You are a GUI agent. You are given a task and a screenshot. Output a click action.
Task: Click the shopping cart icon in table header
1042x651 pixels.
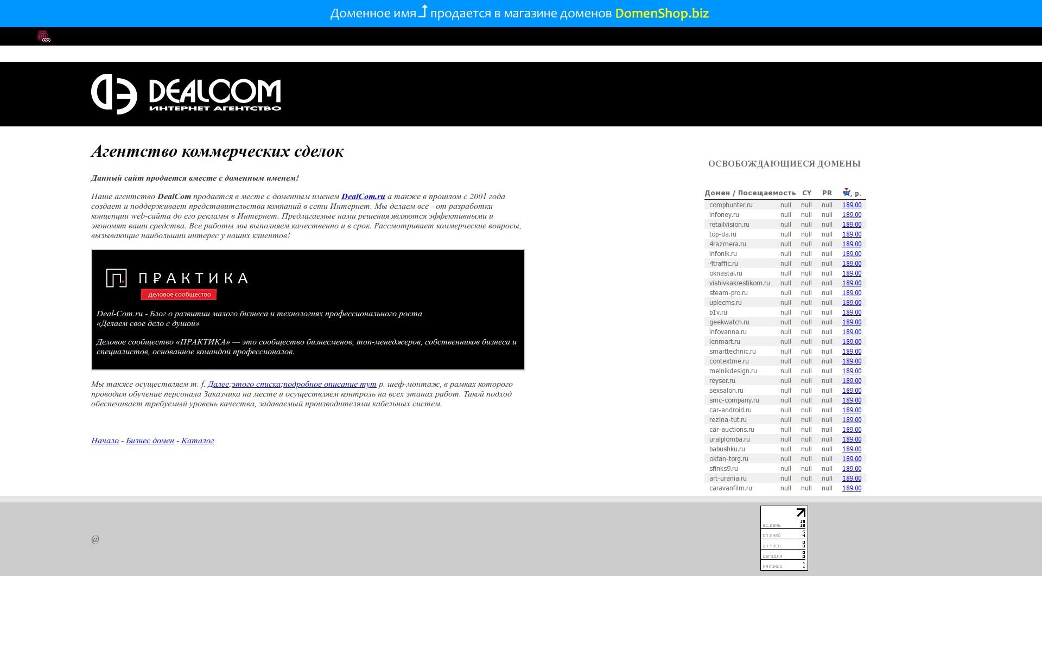pos(846,193)
